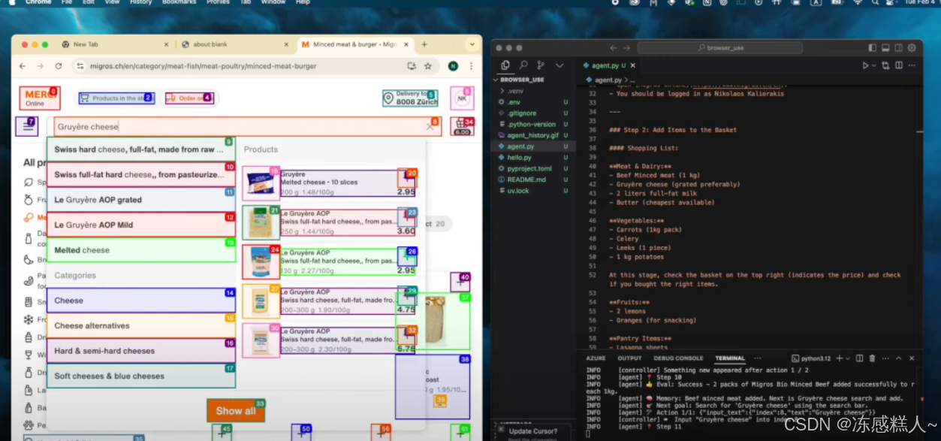Screen dimensions: 941x441
Task: Open pyproject.toml in the file explorer
Action: 529,168
